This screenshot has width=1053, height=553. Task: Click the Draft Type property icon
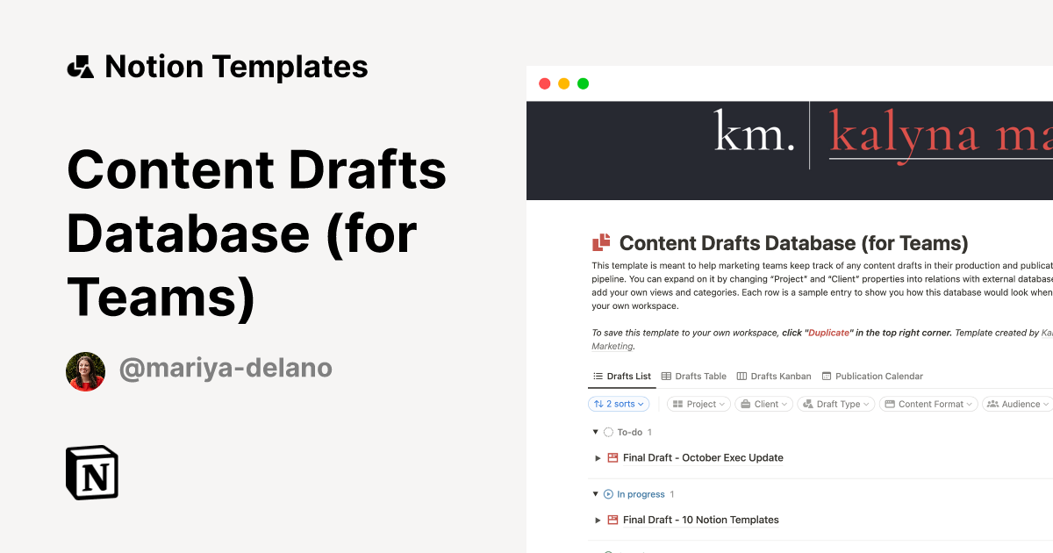click(x=809, y=404)
